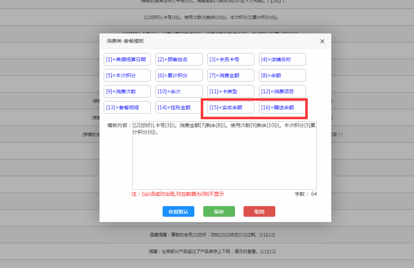The height and width of the screenshot is (268, 414).
Task: Save the template with 保存
Action: [x=219, y=212]
